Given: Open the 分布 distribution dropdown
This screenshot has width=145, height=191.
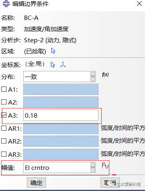Looking at the screenshot, I should tap(59, 77).
